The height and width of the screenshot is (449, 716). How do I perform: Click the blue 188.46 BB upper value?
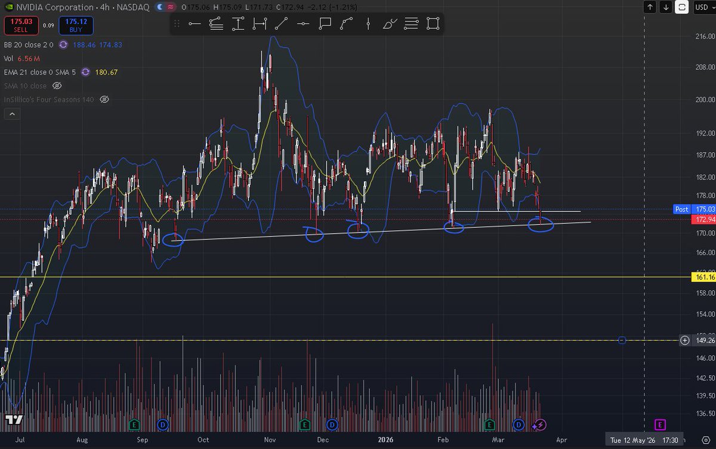pyautogui.click(x=84, y=45)
